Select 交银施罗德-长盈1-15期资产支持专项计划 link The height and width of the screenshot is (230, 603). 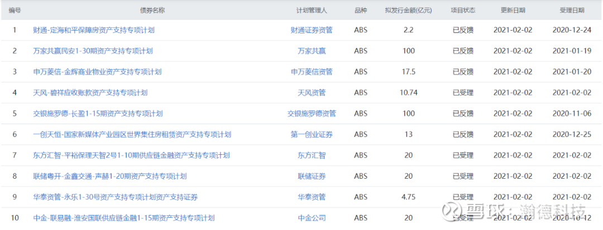[98, 114]
